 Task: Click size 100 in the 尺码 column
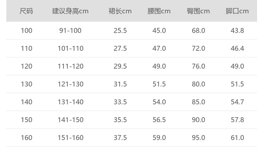(26, 31)
